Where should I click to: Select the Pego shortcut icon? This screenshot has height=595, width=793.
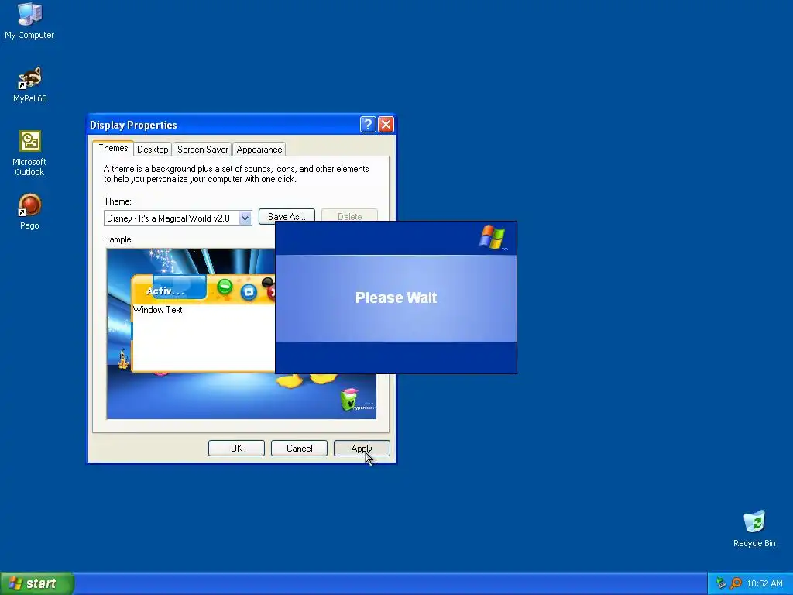29,212
